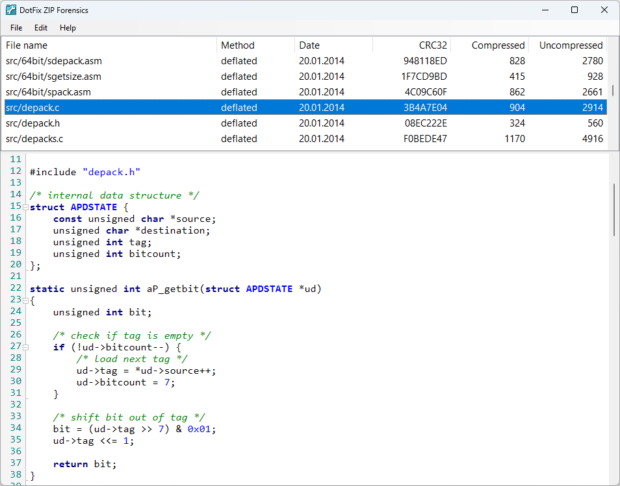Sort by Date column header
This screenshot has height=486, width=620.
pos(334,45)
